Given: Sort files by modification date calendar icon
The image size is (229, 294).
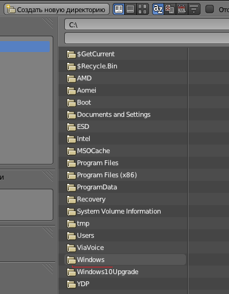Looking at the screenshot, I should pyautogui.click(x=182, y=9).
